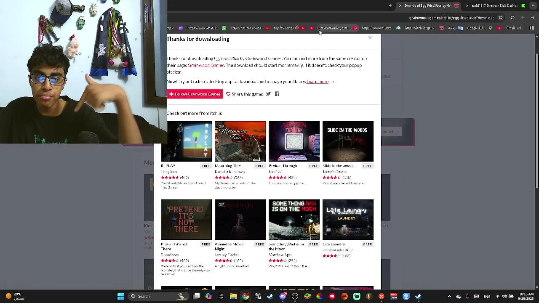Click author Jonny's Games
Image resolution: width=539 pixels, height=303 pixels.
point(335,172)
